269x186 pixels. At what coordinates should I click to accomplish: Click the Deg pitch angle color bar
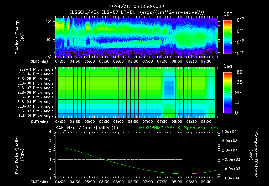coord(227,92)
